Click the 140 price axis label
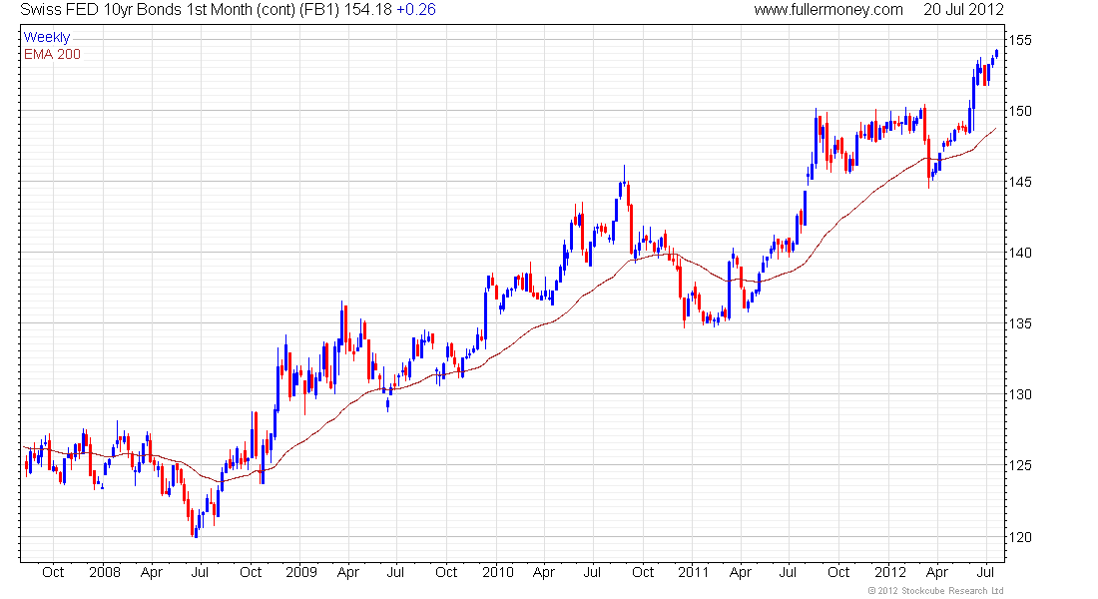Viewport: 1098px width, 599px height. pos(1021,253)
